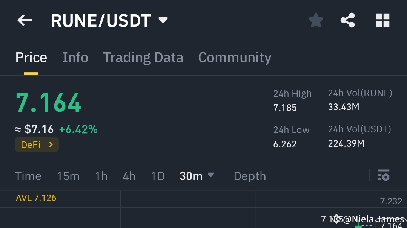This screenshot has height=228, width=407.
Task: Select the Info section
Action: [75, 57]
